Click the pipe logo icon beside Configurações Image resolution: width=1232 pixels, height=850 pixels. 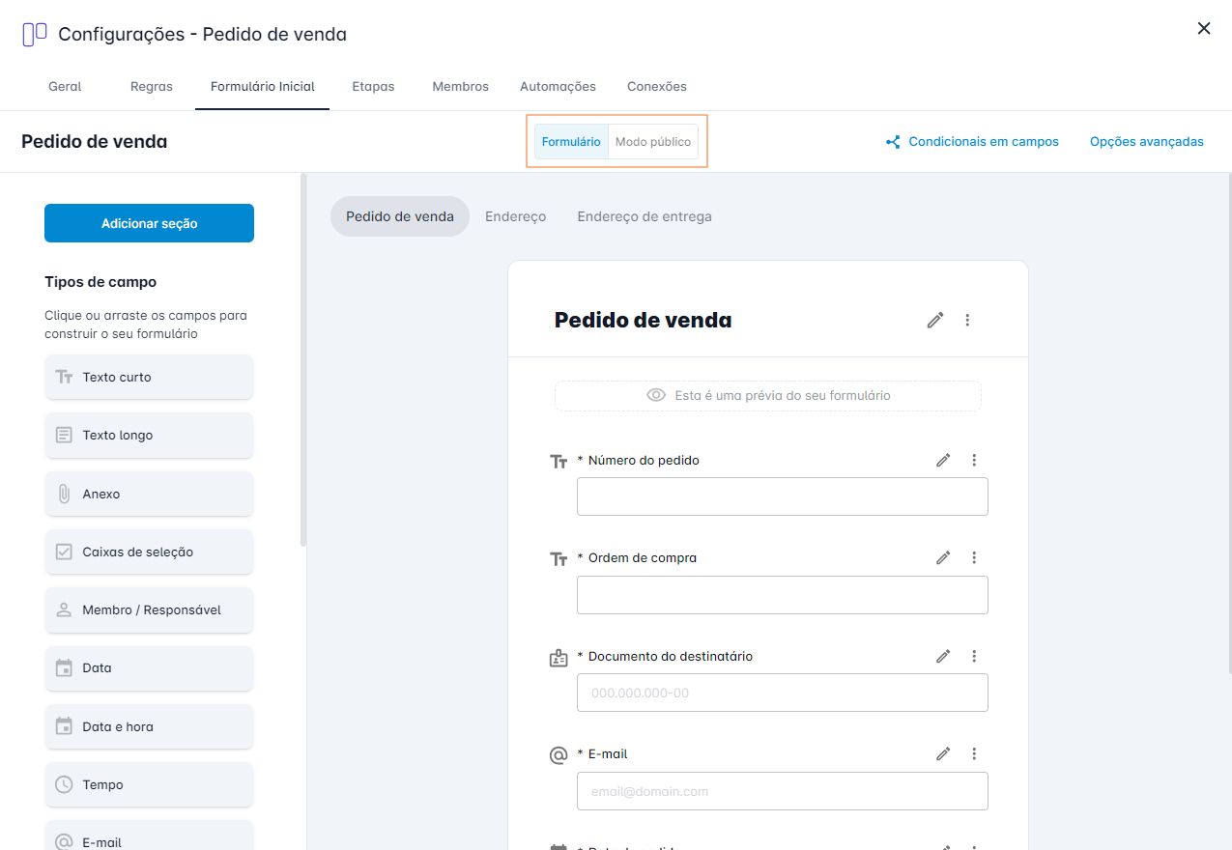coord(35,35)
